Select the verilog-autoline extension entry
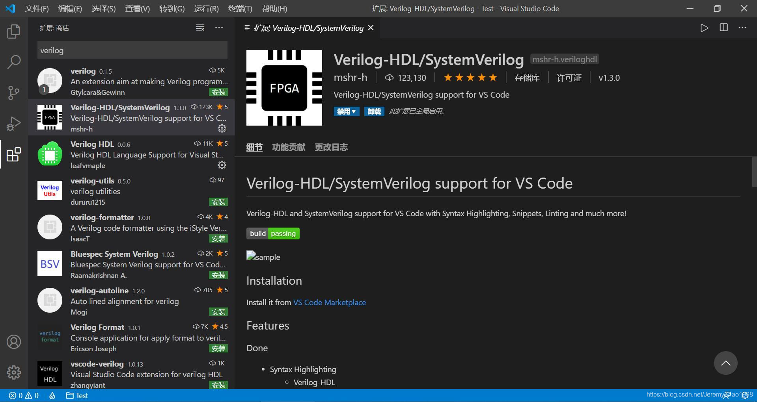This screenshot has height=402, width=757. [x=132, y=300]
